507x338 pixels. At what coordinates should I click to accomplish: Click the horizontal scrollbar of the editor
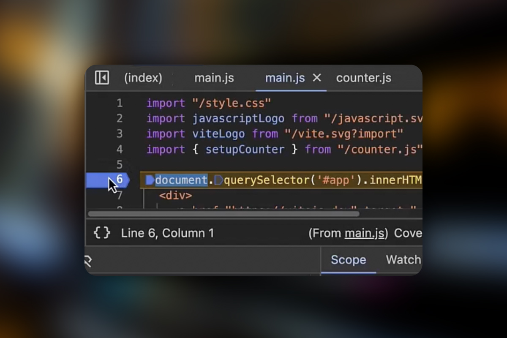tap(224, 214)
